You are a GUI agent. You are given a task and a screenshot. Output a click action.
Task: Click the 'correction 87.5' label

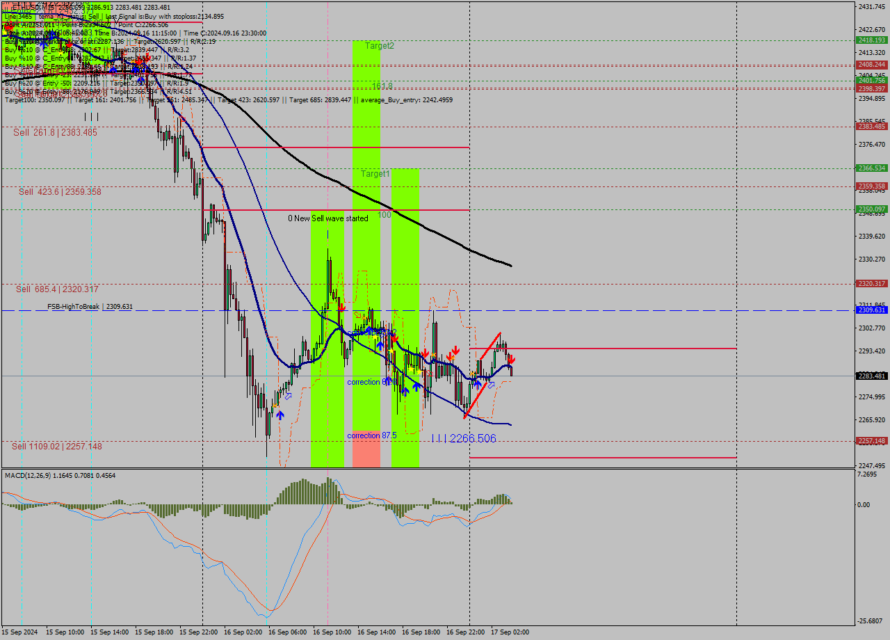pyautogui.click(x=372, y=436)
